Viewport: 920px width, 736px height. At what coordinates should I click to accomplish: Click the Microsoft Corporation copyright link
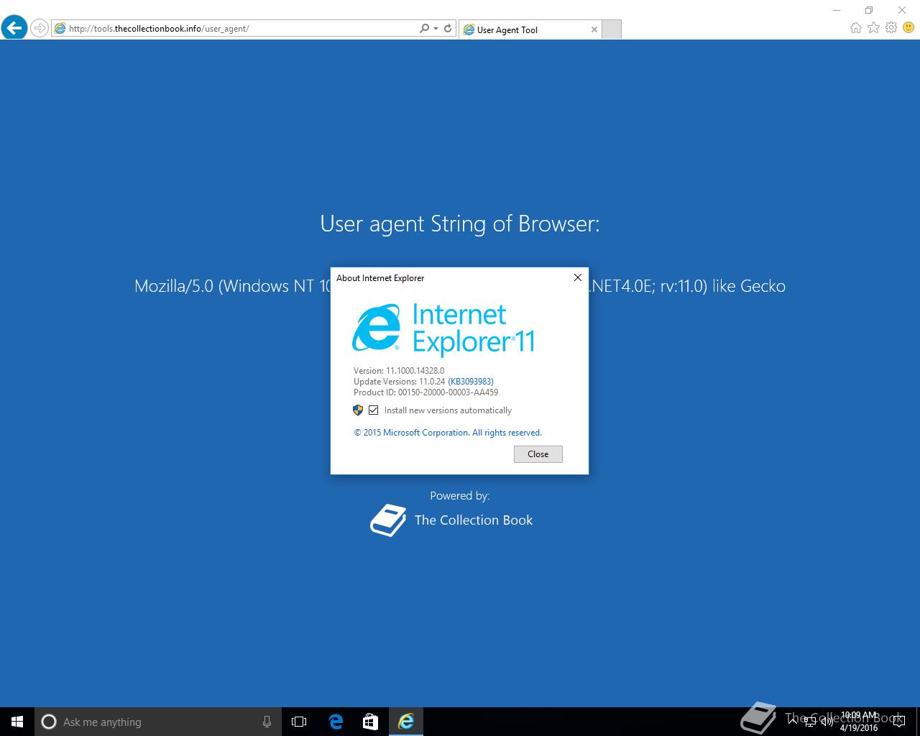coord(448,433)
